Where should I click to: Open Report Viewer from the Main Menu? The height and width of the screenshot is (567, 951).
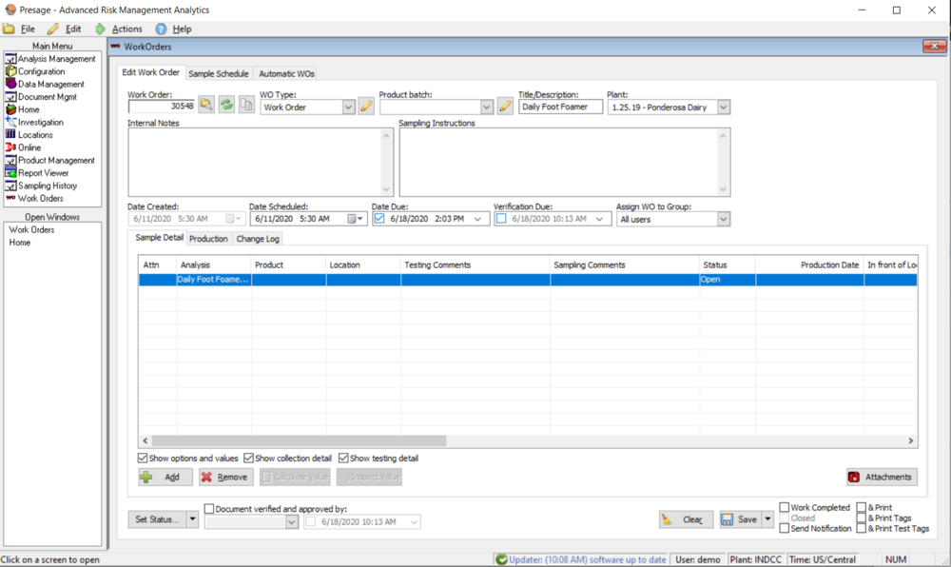click(43, 173)
